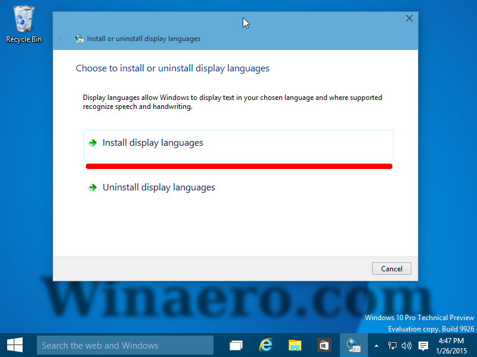
Task: Click inside the Search the web and Windows box
Action: (125, 345)
